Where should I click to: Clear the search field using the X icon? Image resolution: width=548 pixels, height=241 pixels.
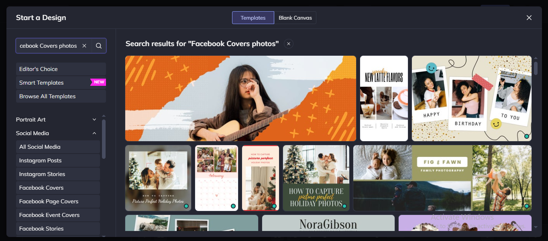point(84,46)
